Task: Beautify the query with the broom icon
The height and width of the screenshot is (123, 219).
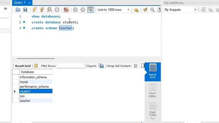Action: [x=145, y=10]
